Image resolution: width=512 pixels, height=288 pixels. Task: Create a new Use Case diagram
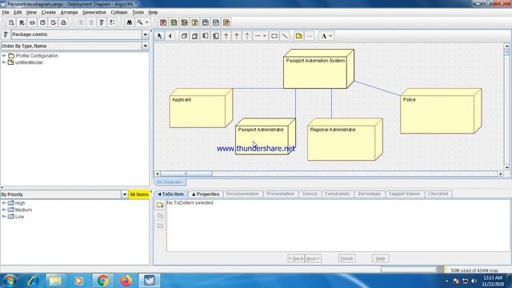tap(163, 22)
